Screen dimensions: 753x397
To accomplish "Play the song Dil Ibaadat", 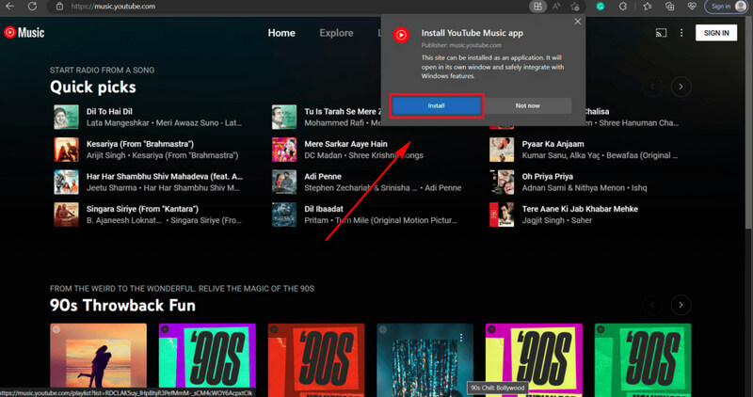I will pos(324,209).
